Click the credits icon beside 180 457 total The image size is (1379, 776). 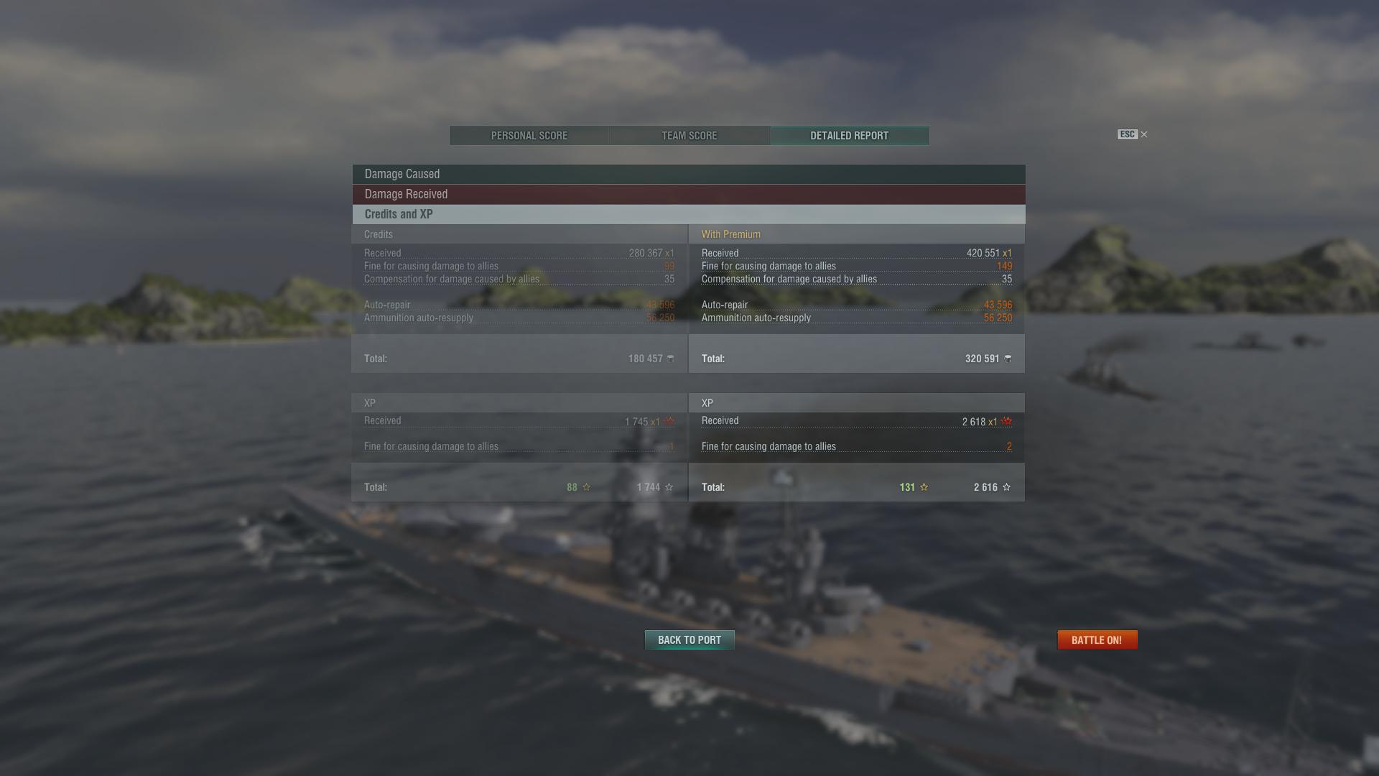[x=671, y=359]
